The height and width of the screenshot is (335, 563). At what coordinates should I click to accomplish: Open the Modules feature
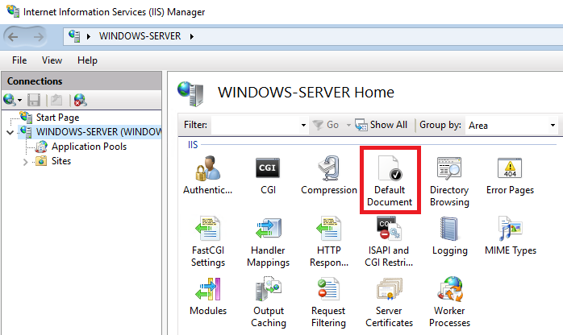[208, 296]
